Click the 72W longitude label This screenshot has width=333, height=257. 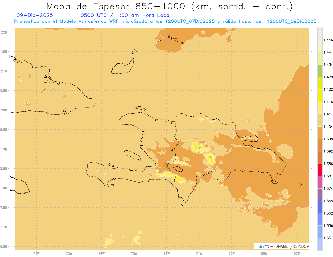point(167,253)
